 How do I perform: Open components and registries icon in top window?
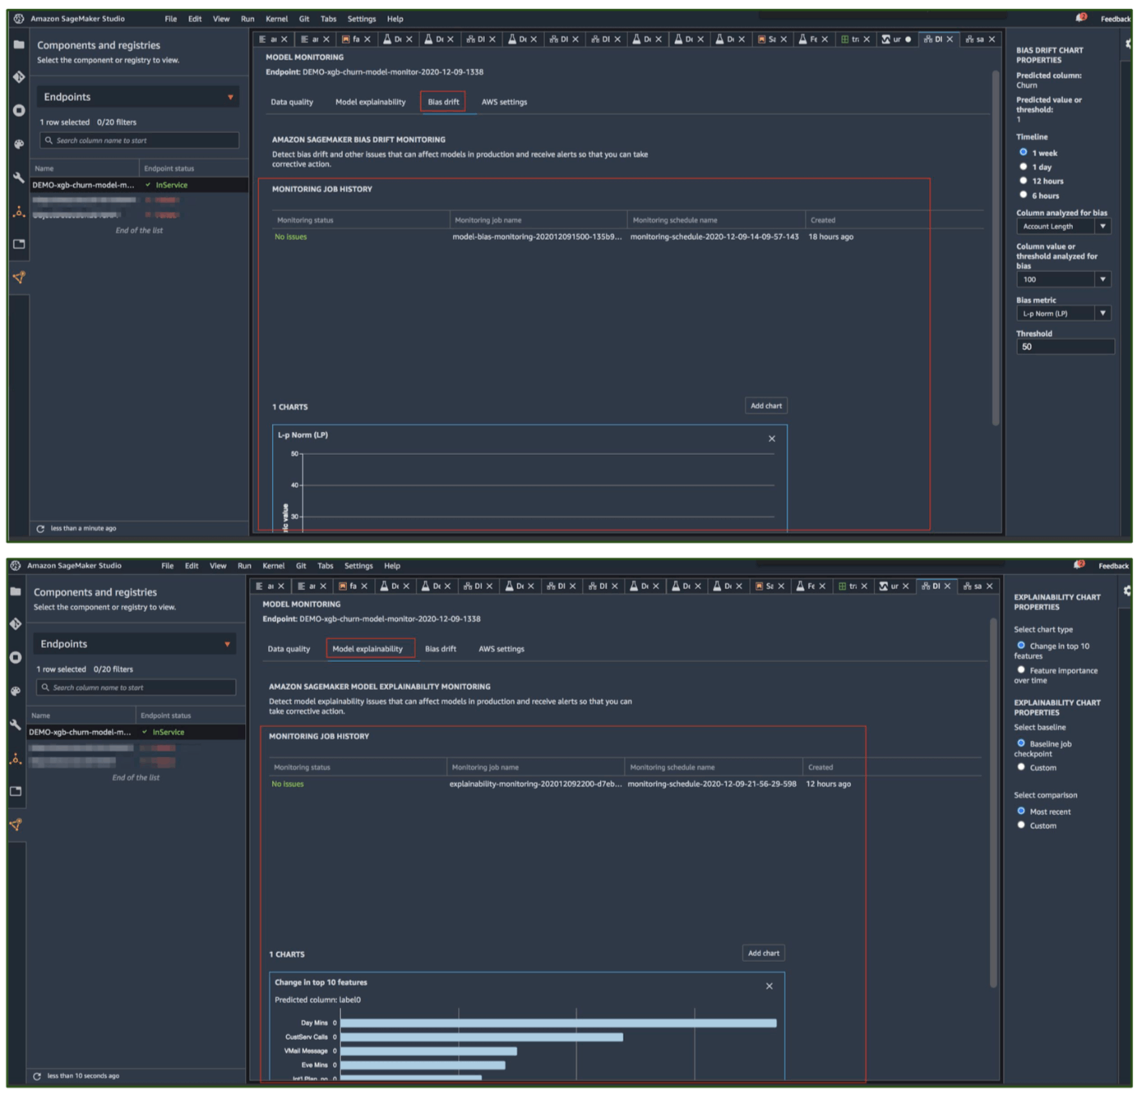click(19, 211)
